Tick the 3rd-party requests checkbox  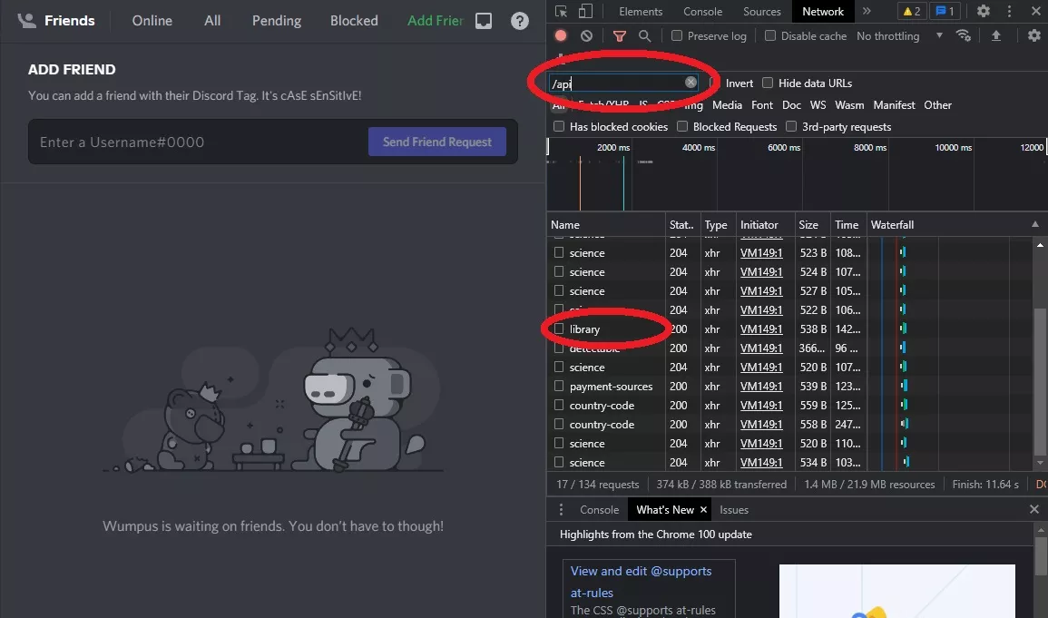pos(791,126)
